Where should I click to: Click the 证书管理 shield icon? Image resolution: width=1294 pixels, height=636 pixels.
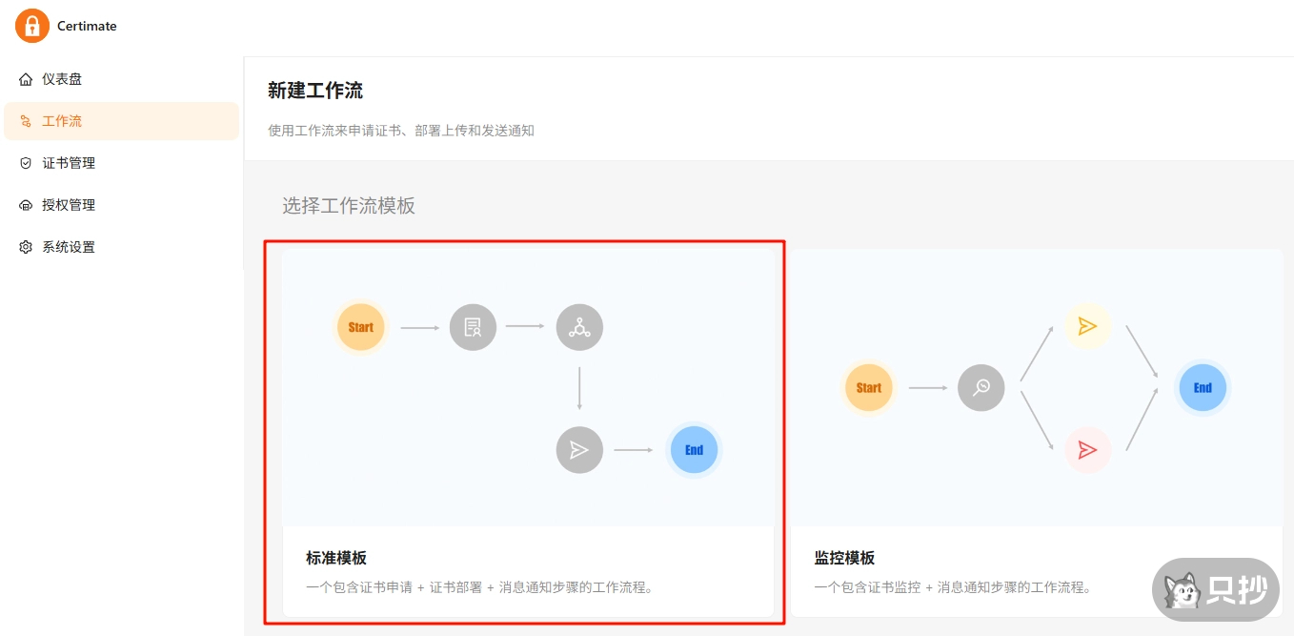(26, 163)
